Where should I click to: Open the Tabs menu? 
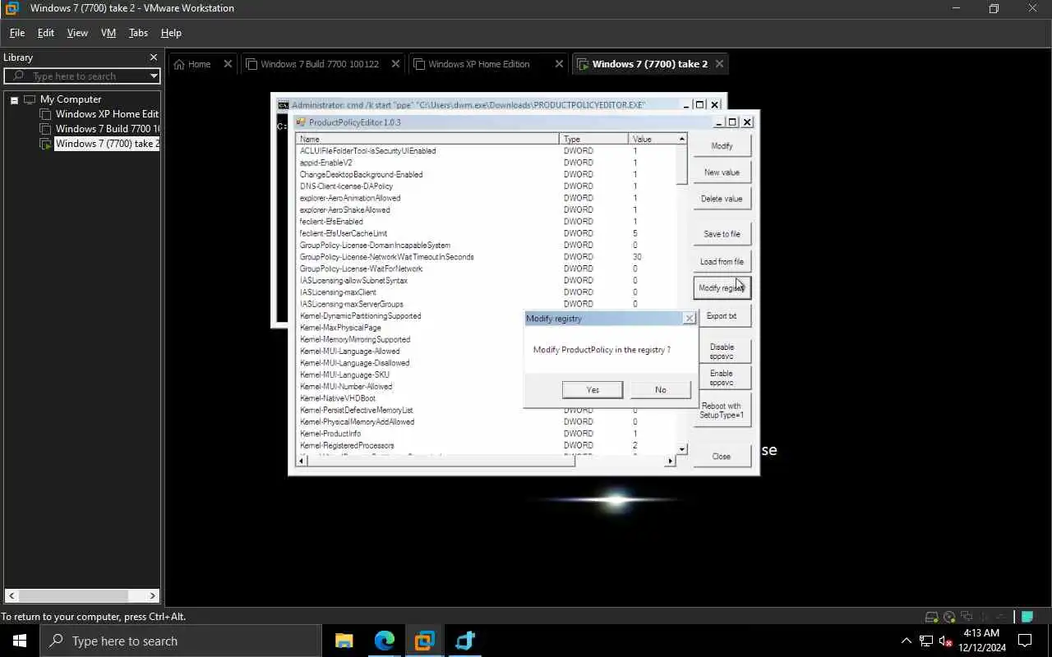click(x=138, y=33)
